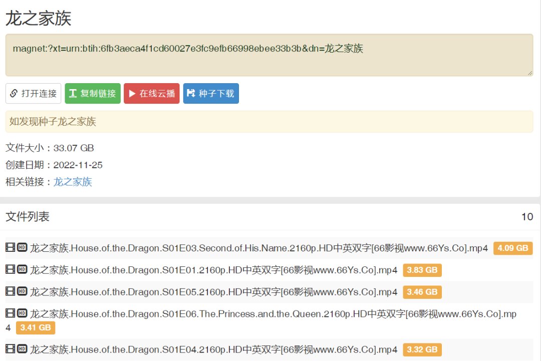Click the blue 种子下载 torrent download button
This screenshot has width=541, height=361.
211,94
